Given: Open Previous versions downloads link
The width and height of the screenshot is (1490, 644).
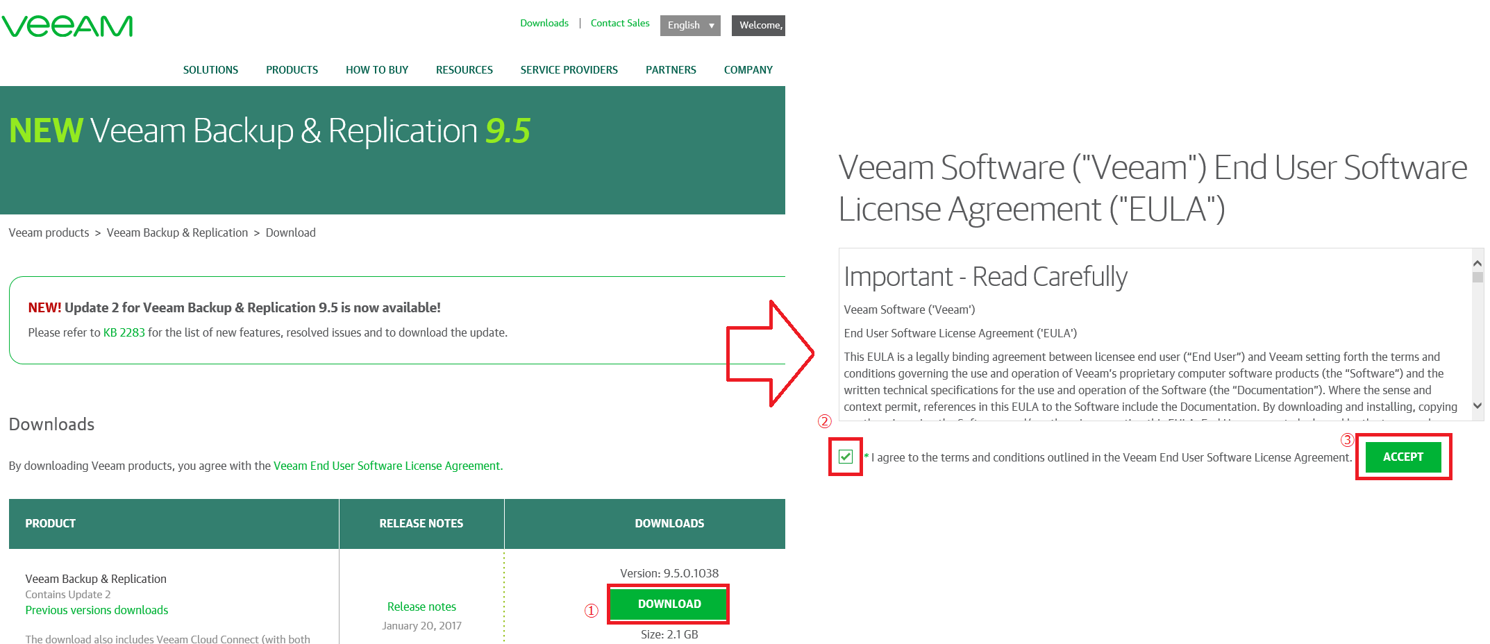Looking at the screenshot, I should [x=97, y=610].
